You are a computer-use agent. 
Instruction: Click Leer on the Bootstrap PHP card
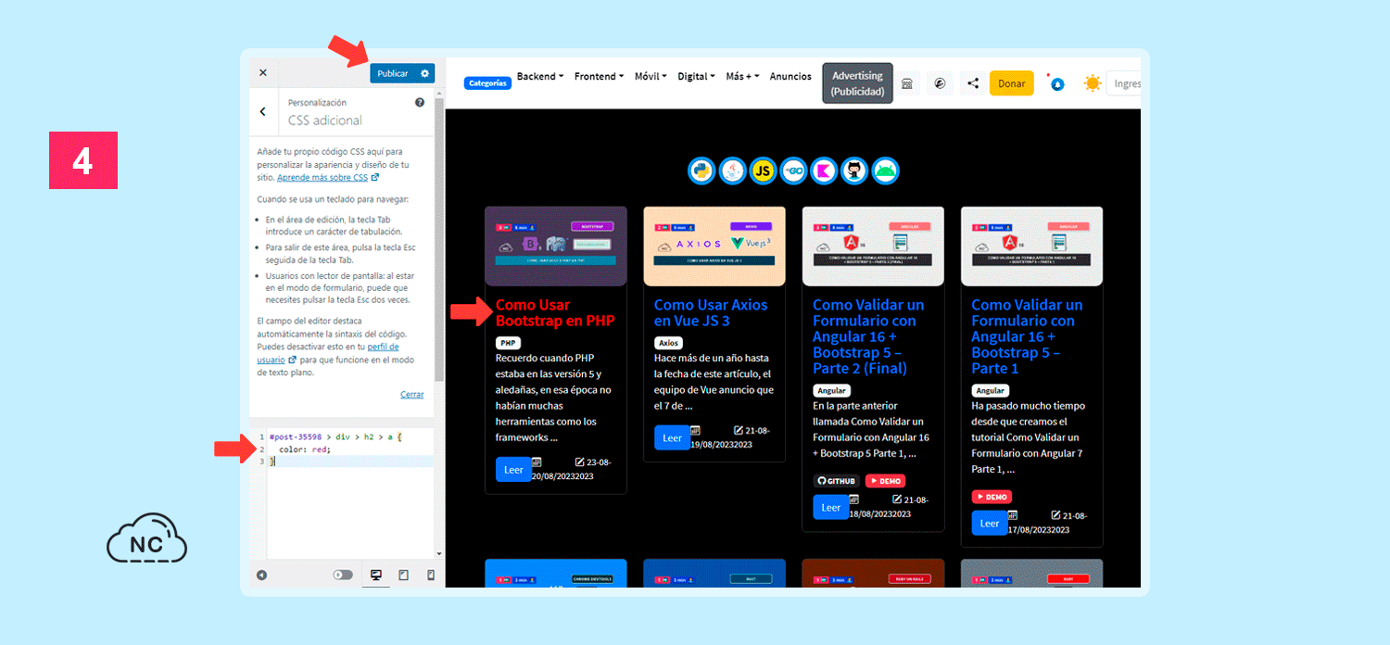(x=513, y=470)
